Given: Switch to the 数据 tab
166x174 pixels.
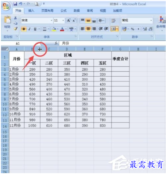Looking at the screenshot, I should tap(77, 11).
